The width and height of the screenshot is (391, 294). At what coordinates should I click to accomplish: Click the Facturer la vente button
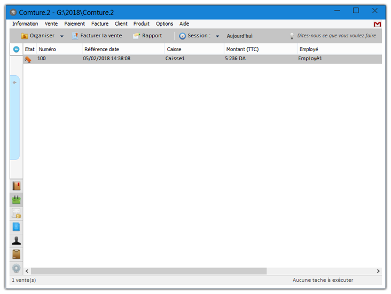97,36
